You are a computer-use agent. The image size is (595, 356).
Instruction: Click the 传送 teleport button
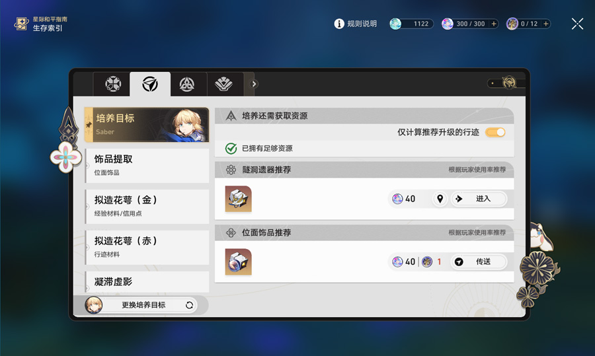pyautogui.click(x=479, y=262)
